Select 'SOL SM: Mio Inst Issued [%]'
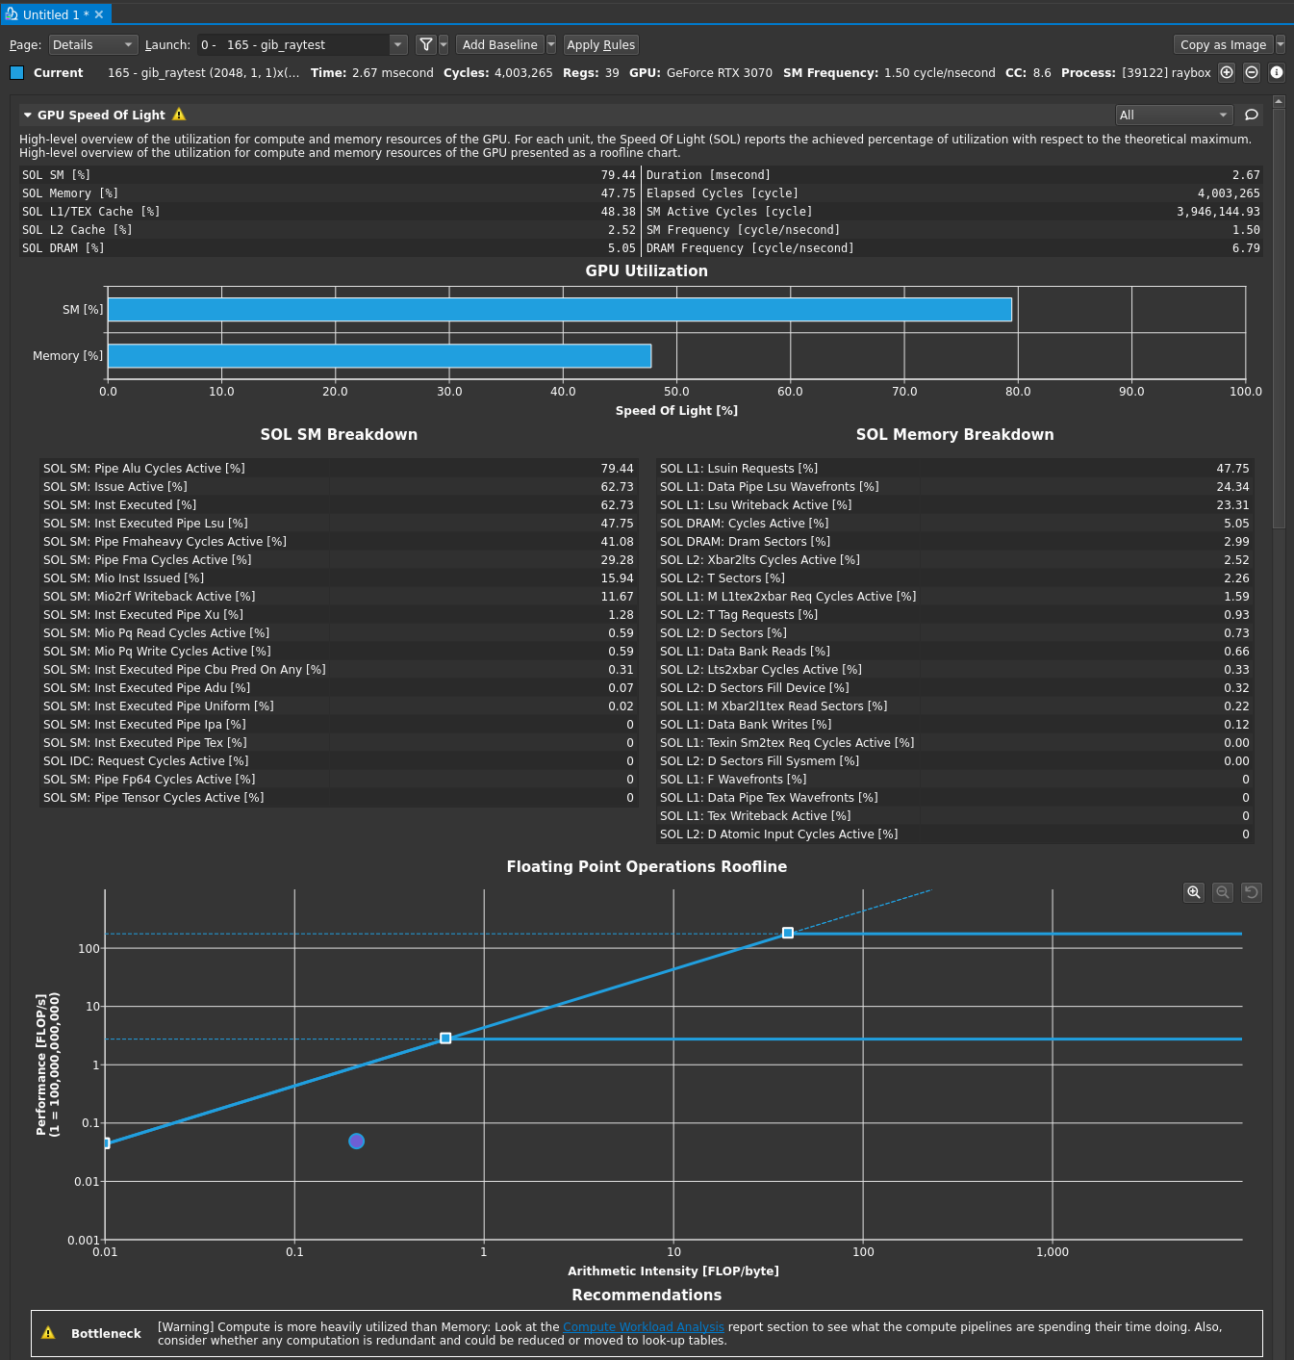The image size is (1294, 1360). tap(339, 578)
